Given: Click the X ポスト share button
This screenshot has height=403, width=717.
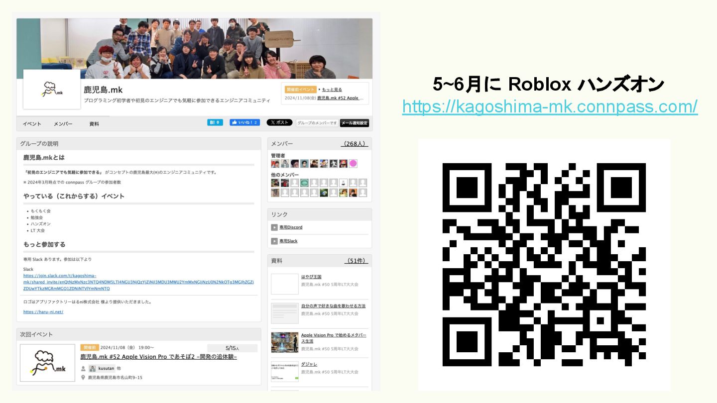Looking at the screenshot, I should pos(279,122).
